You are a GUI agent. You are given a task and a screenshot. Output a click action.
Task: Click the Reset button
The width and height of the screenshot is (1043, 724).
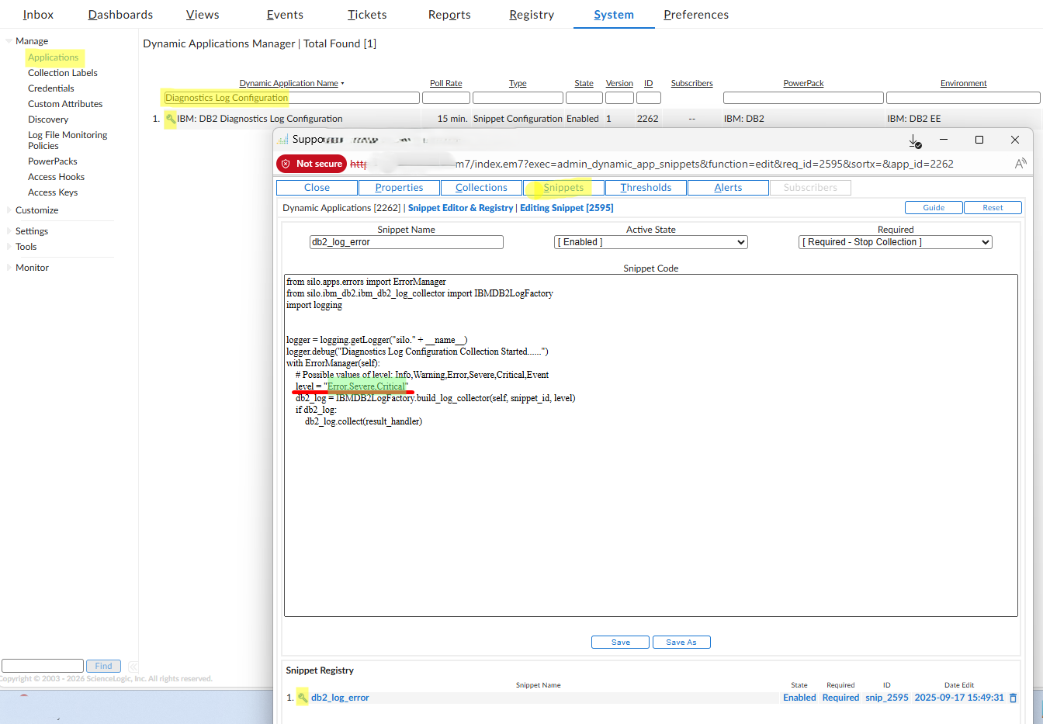point(993,208)
